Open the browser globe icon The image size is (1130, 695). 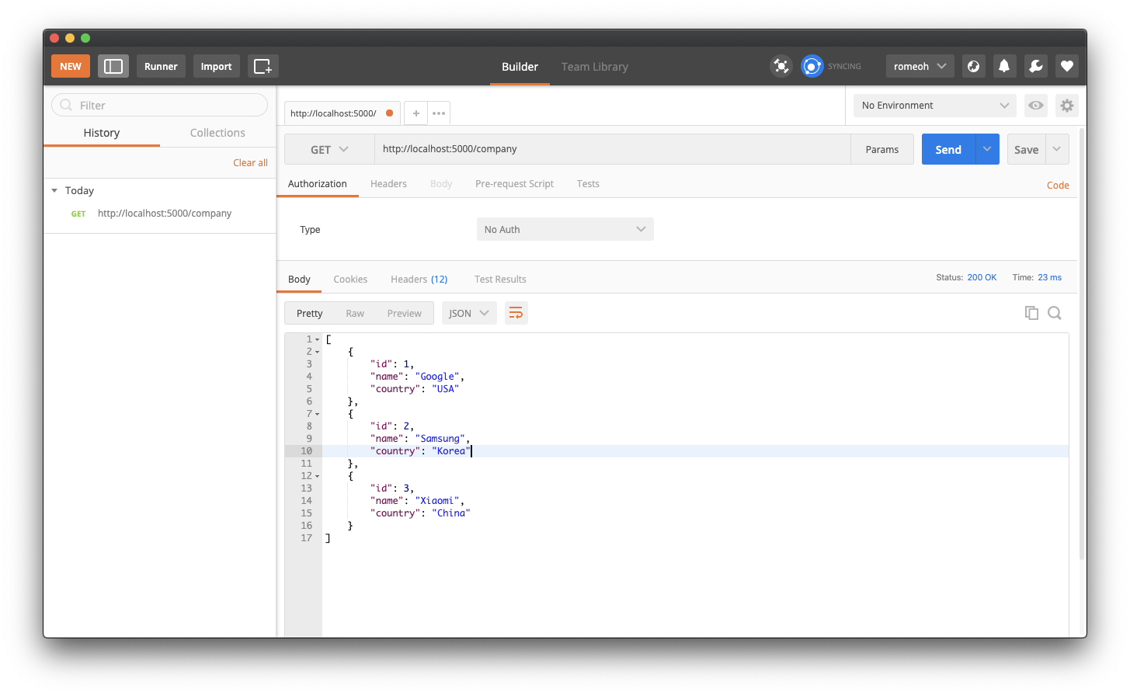pyautogui.click(x=973, y=66)
